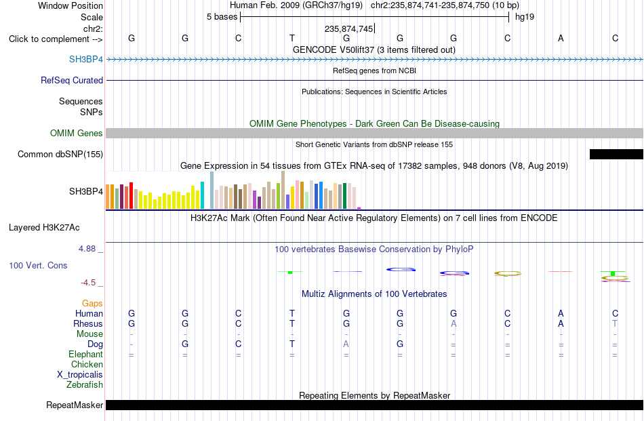The width and height of the screenshot is (644, 421).
Task: Click the Scale label
Action: [92, 17]
